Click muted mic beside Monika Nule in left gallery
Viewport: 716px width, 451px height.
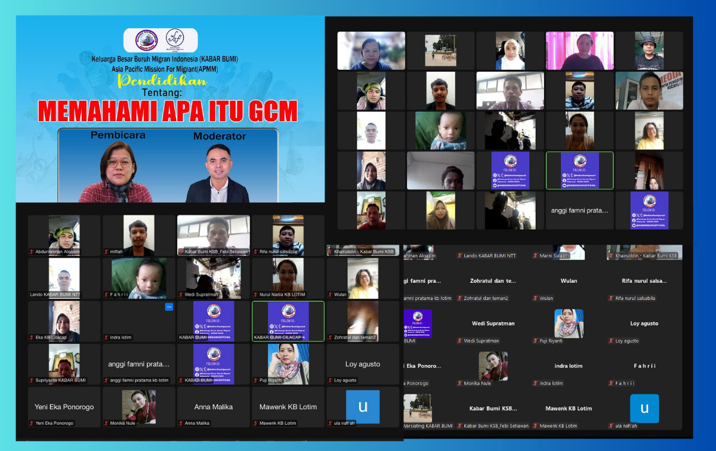(x=106, y=423)
